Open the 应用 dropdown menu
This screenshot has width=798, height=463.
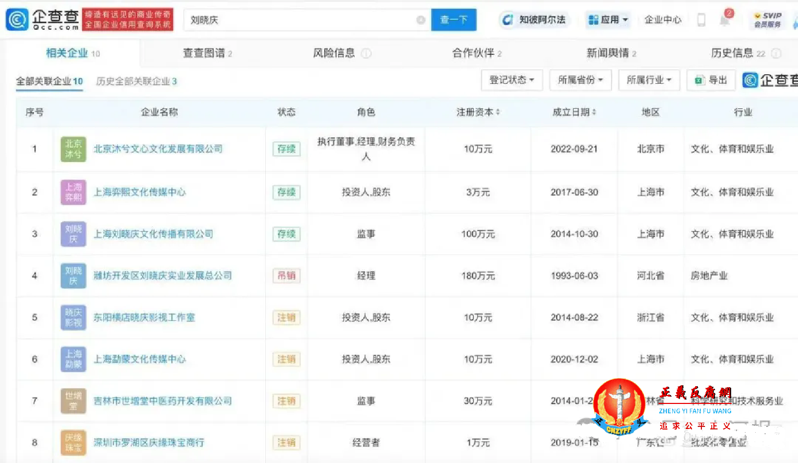pos(608,19)
